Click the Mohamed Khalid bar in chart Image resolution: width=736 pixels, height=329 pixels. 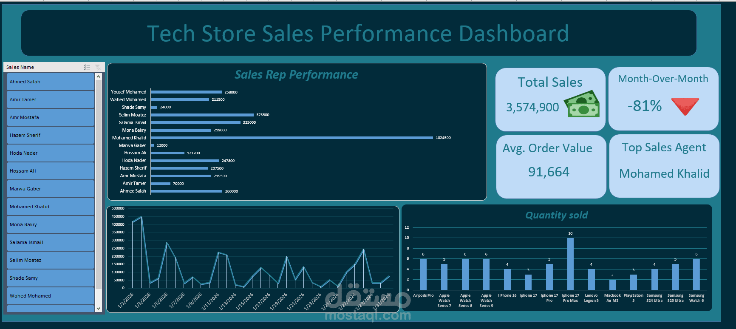click(x=292, y=138)
